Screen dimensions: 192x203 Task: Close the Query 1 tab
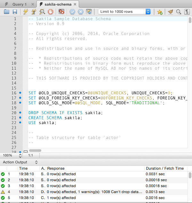[33, 4]
